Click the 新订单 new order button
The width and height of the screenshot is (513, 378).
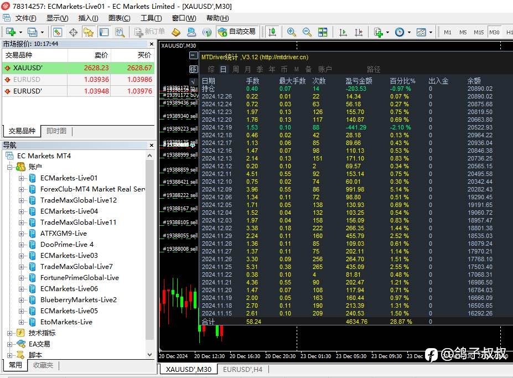point(150,32)
